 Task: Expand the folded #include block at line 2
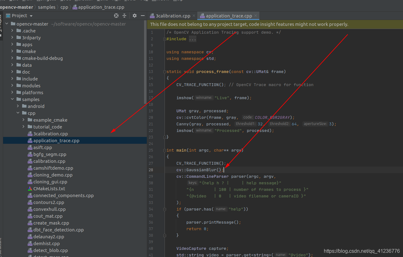[164, 39]
